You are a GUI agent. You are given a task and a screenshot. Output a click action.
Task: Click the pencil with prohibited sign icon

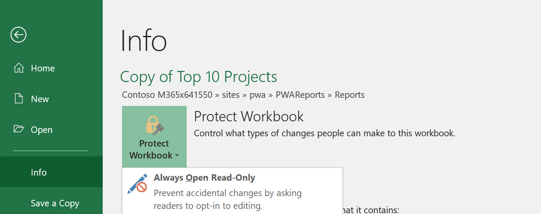(137, 184)
